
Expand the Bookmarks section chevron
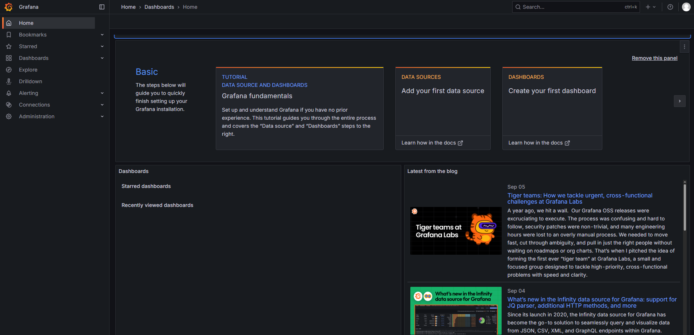[102, 35]
